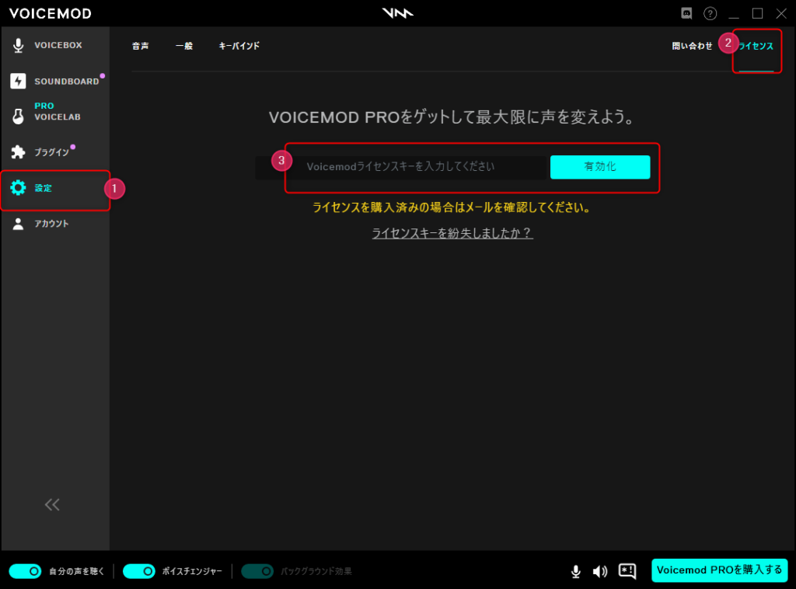
Task: Open プラグイン in the sidebar
Action: (x=51, y=152)
